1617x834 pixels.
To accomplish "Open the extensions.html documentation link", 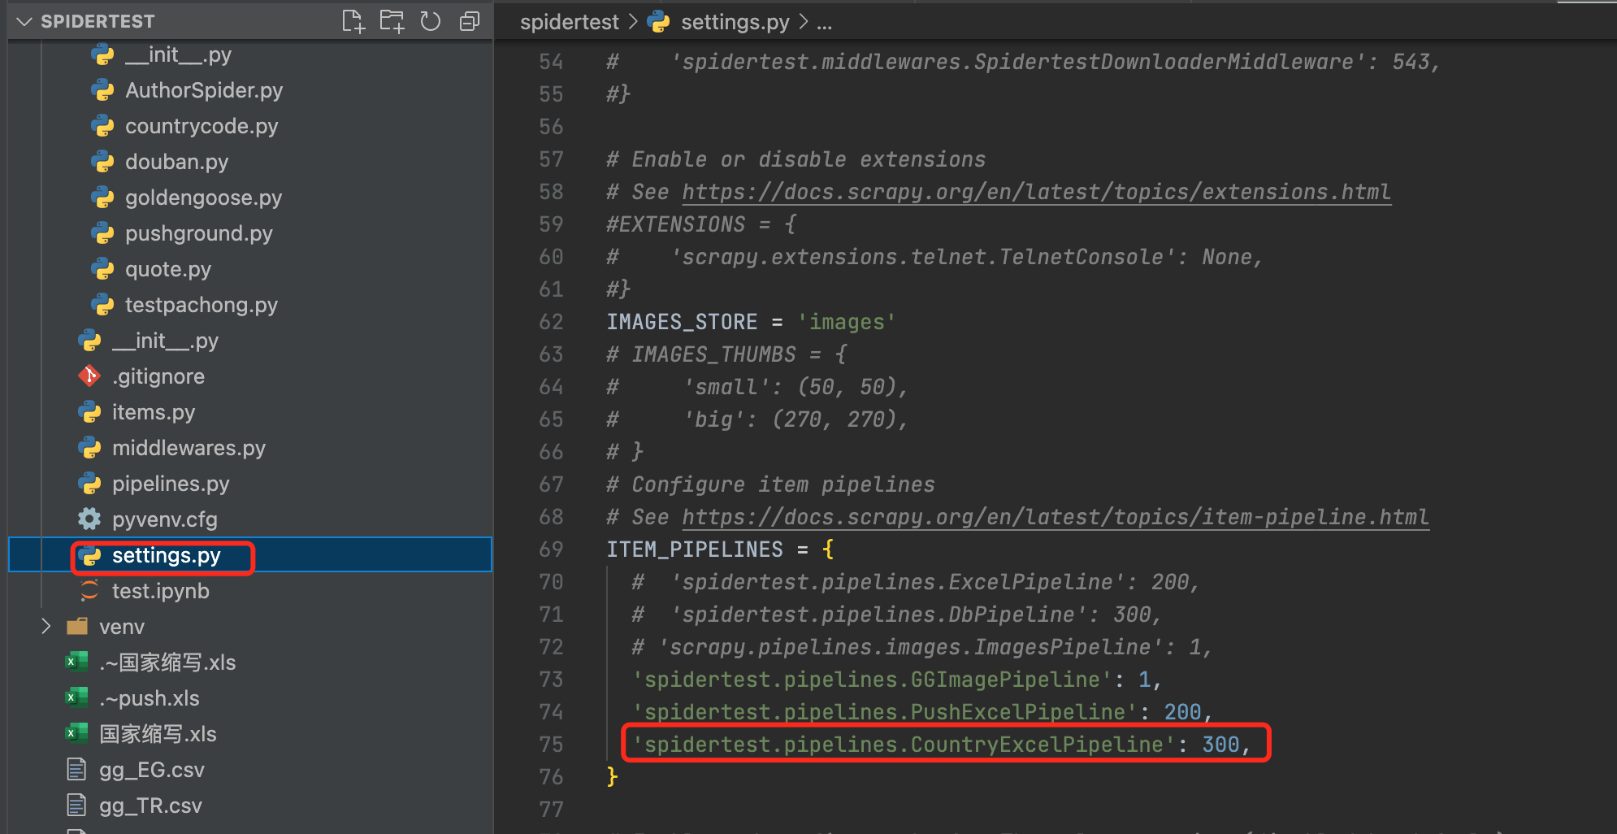I will [x=1036, y=192].
